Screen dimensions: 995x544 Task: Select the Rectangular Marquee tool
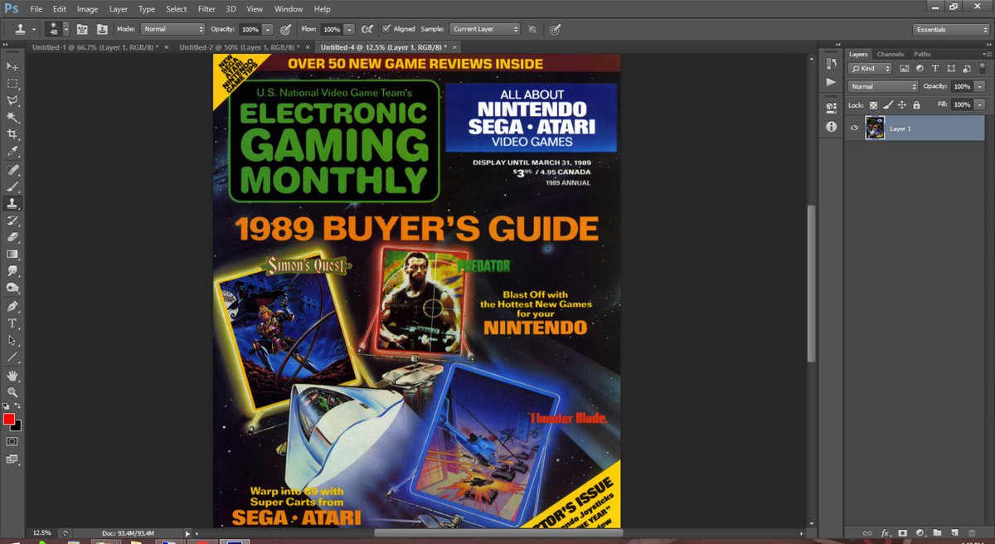coord(12,83)
